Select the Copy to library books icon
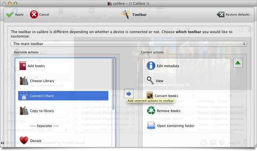 coord(24,111)
